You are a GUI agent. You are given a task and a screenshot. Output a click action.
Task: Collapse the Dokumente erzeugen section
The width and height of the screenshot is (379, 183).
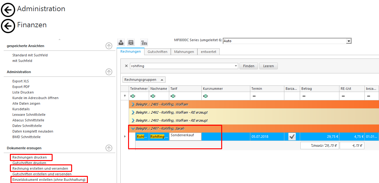click(x=109, y=148)
